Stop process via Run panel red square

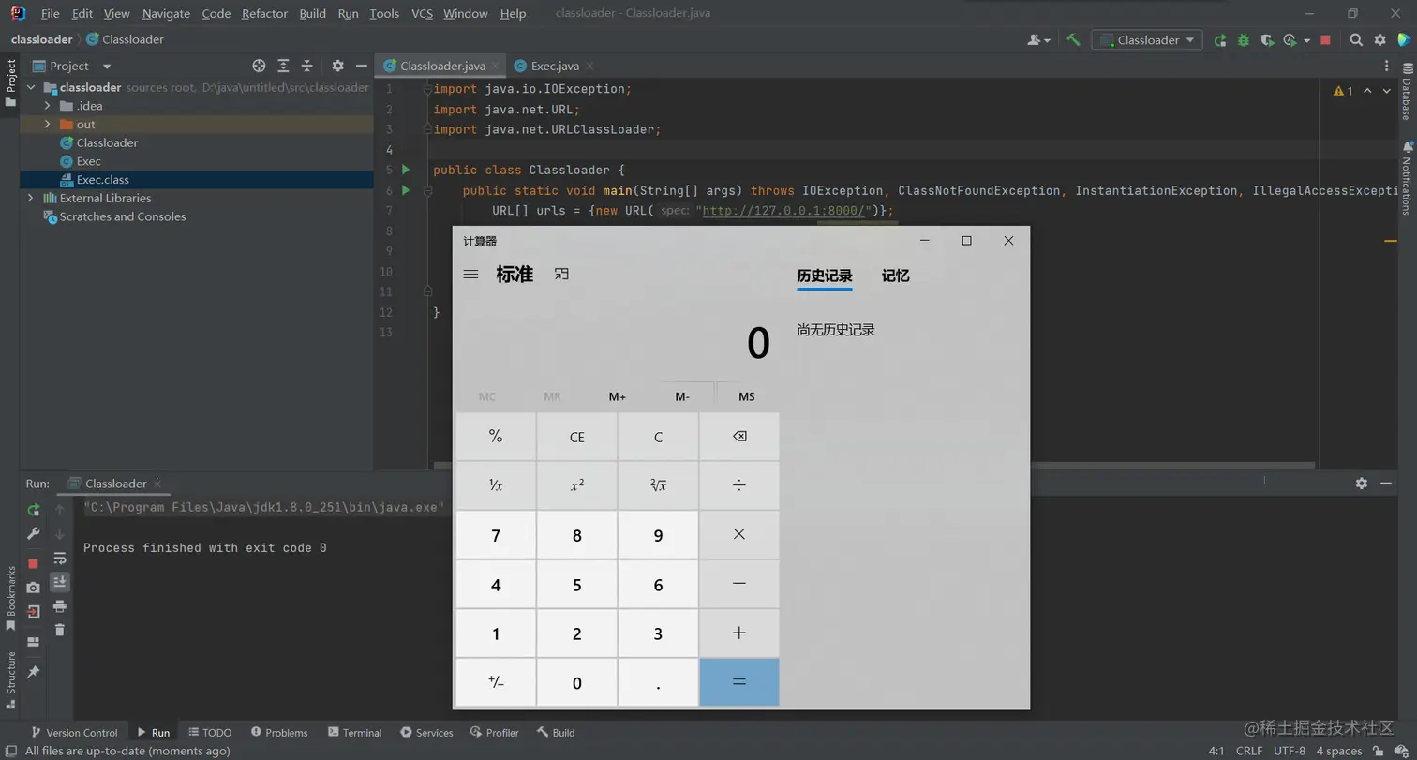(34, 563)
